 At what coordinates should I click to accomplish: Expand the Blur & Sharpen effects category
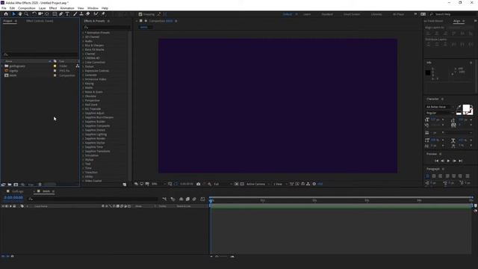pyautogui.click(x=83, y=46)
